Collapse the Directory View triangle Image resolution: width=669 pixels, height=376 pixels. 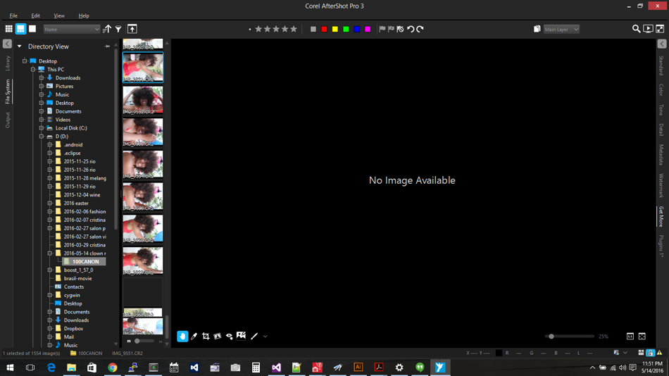click(19, 46)
